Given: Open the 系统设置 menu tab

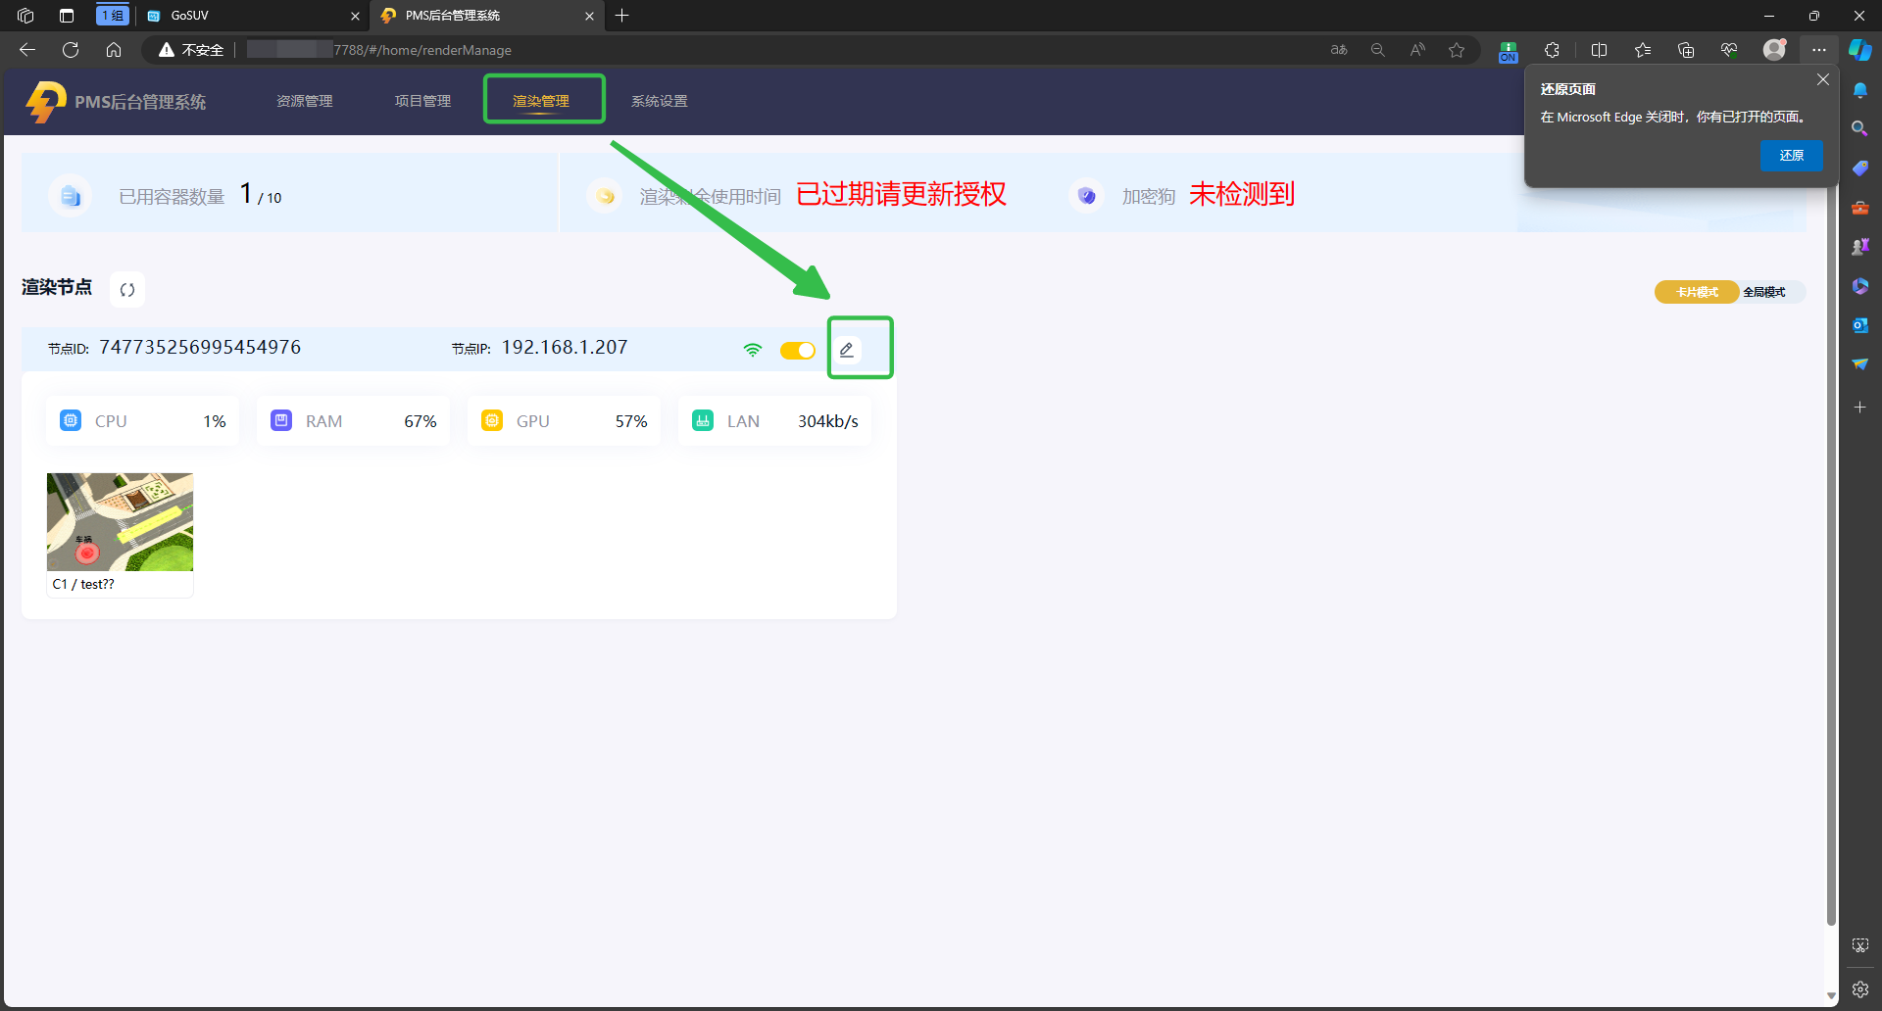Looking at the screenshot, I should pos(659,101).
